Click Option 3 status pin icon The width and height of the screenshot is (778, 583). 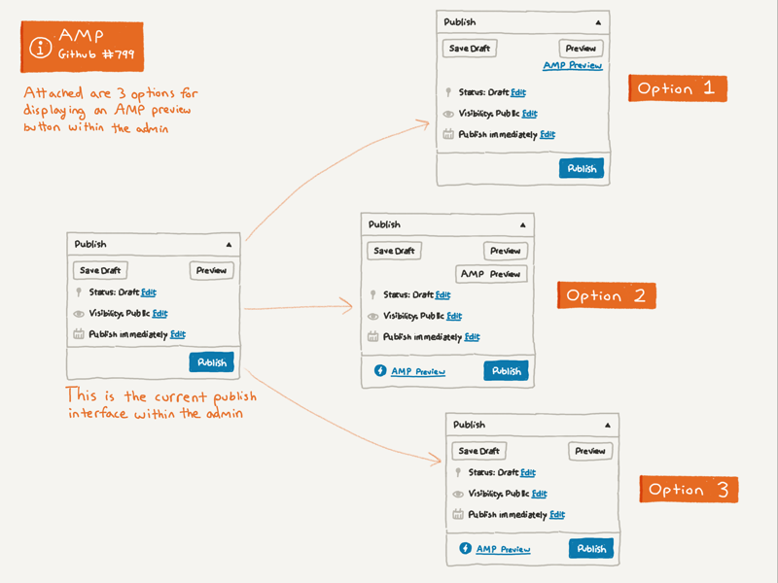pos(458,472)
